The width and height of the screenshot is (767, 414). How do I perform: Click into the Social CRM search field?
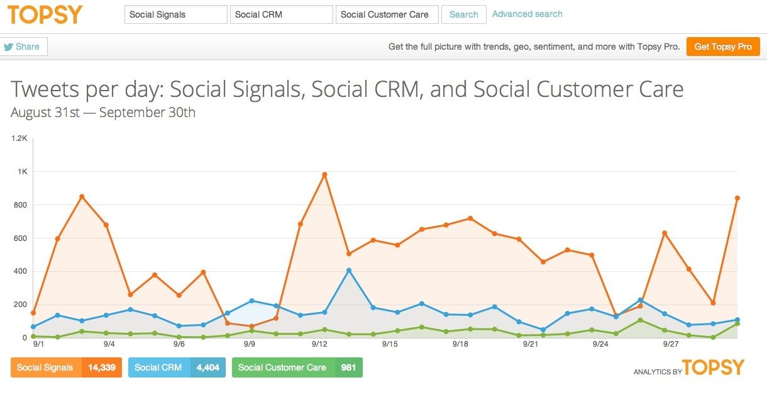(x=282, y=14)
